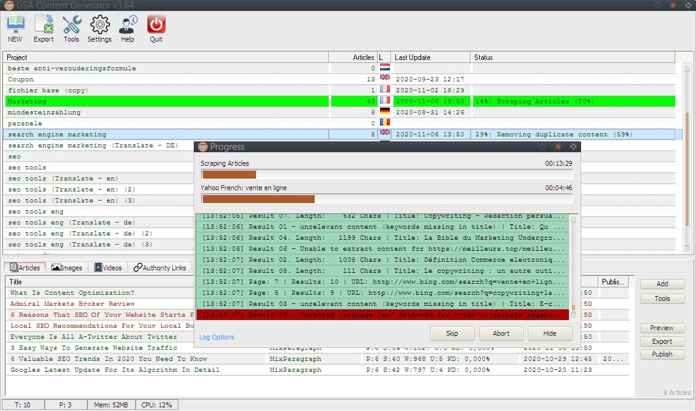Click the Publish button on right panel
696x411 pixels.
662,354
